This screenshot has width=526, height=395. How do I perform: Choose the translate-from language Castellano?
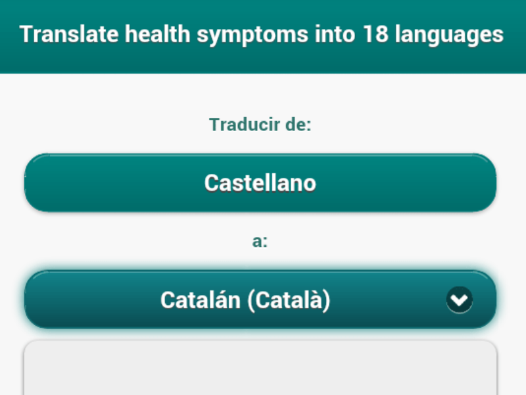click(x=260, y=183)
